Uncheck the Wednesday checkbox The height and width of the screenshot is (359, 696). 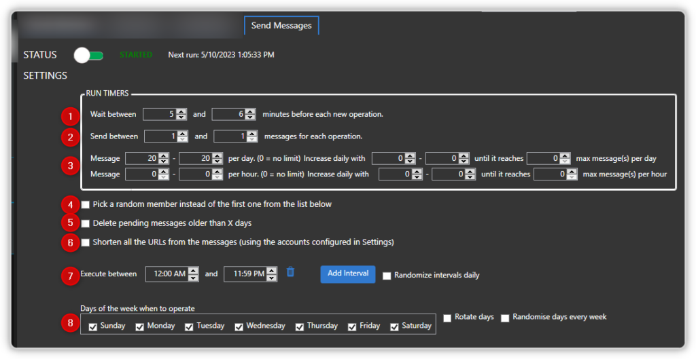(x=239, y=326)
